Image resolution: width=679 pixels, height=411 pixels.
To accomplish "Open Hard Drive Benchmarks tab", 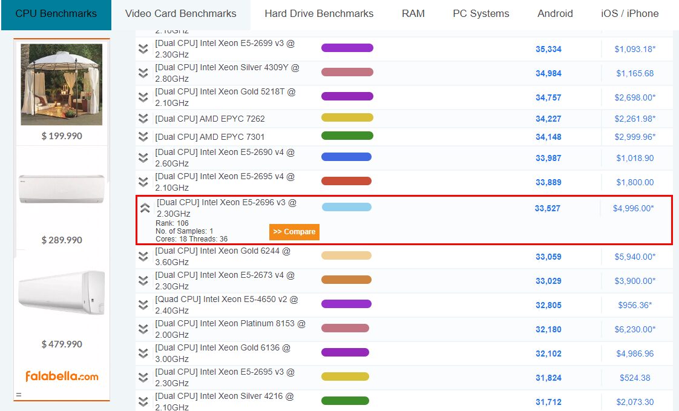I will [x=319, y=14].
